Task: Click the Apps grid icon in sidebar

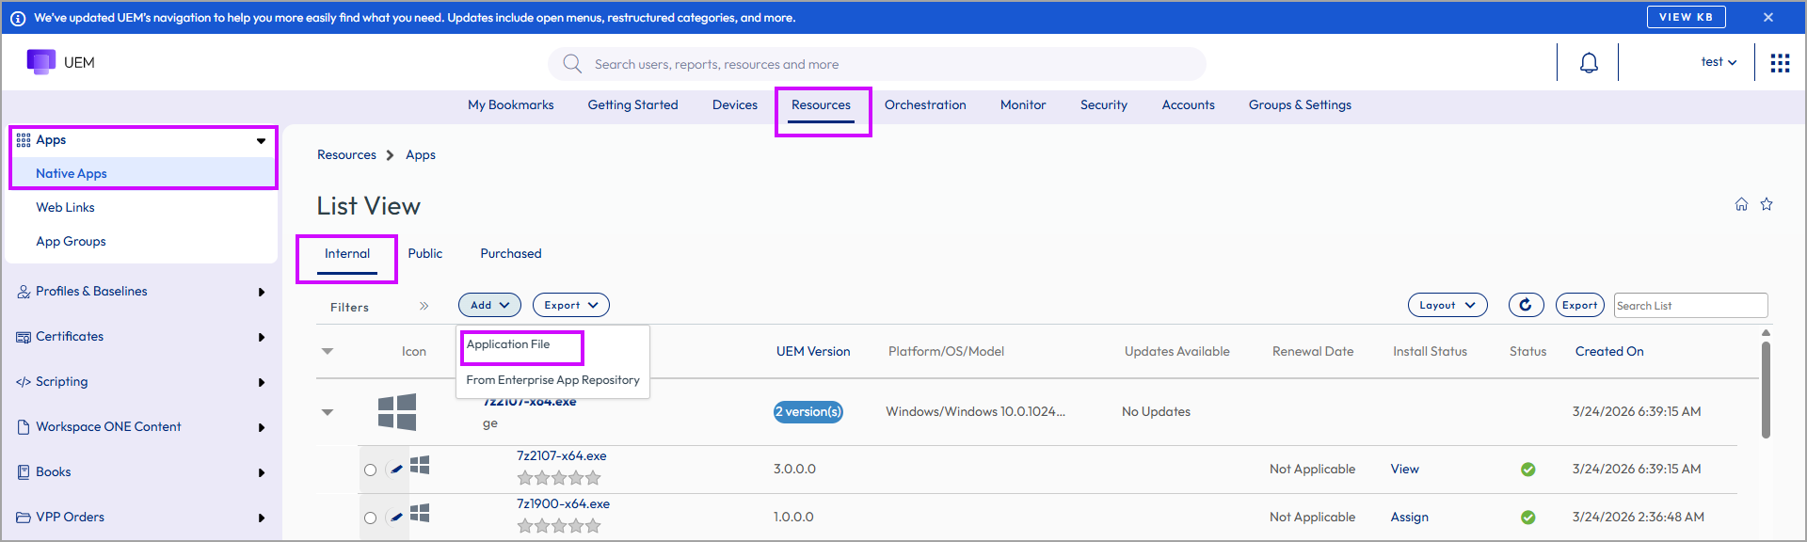Action: 24,140
